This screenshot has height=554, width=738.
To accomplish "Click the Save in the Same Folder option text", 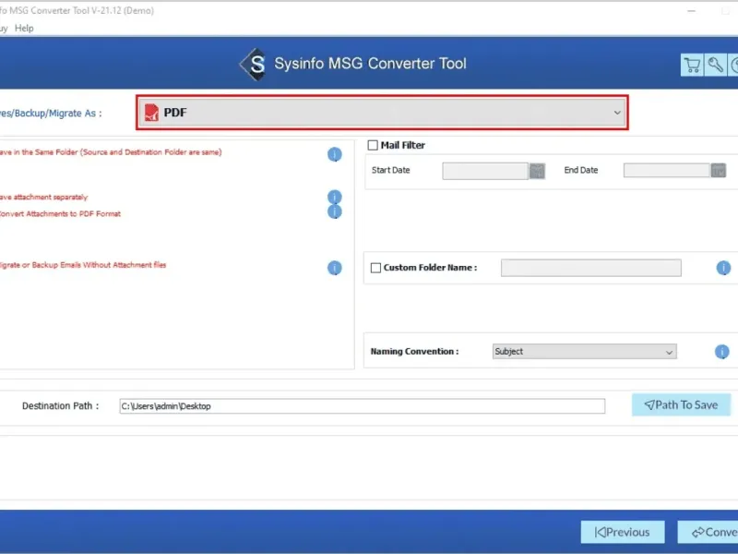I will point(110,152).
